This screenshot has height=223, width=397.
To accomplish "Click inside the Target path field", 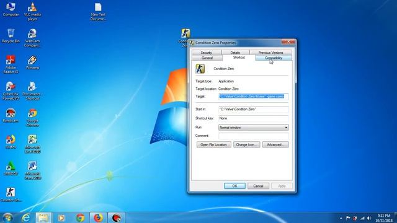I will click(x=253, y=97).
